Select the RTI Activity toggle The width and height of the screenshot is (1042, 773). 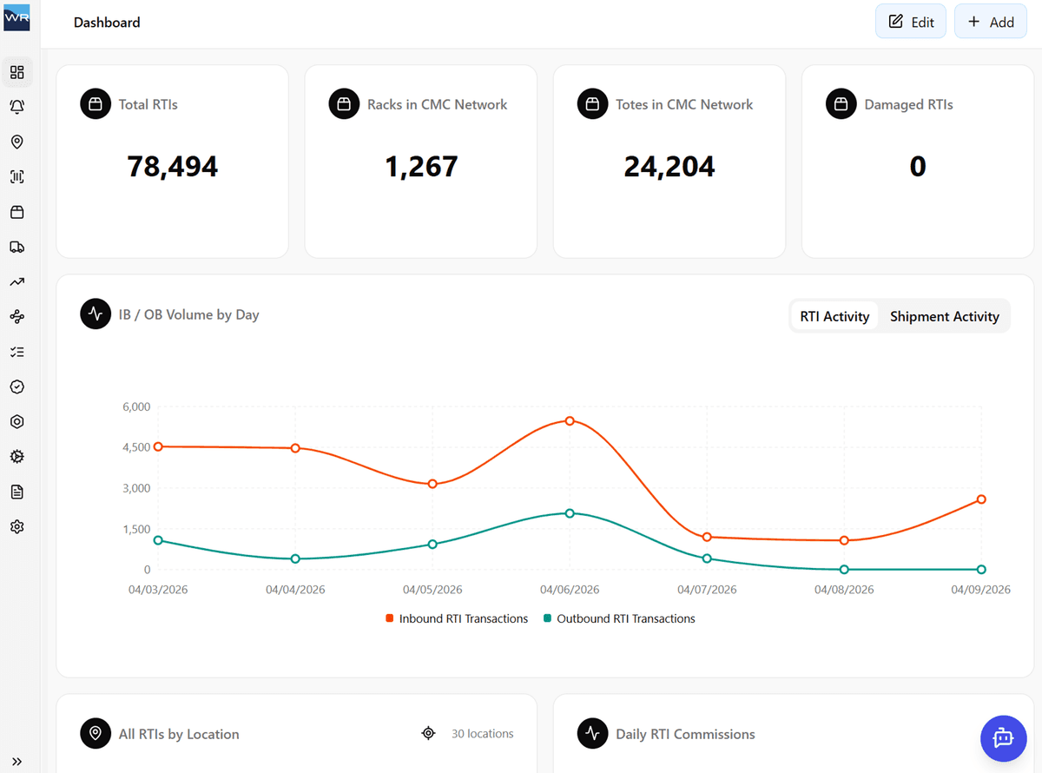coord(834,316)
